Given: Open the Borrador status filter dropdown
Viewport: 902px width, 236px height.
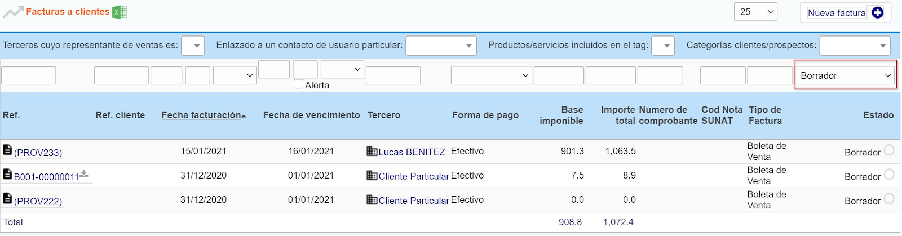Looking at the screenshot, I should 845,75.
